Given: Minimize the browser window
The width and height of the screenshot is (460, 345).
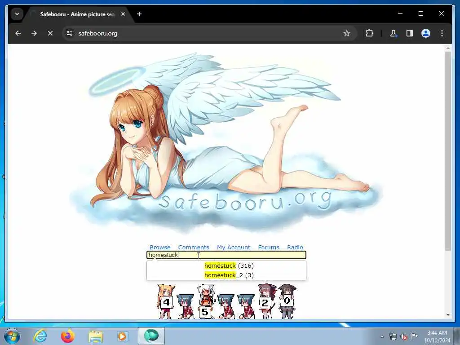Looking at the screenshot, I should [x=400, y=13].
